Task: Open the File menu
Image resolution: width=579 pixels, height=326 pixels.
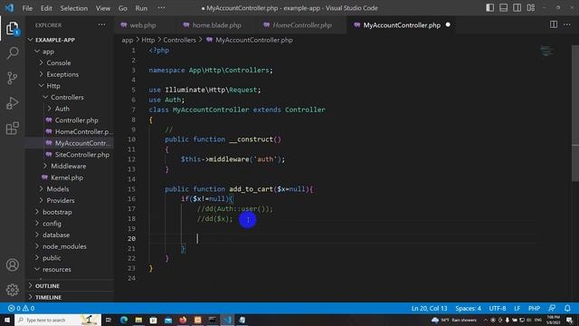Action: coord(27,8)
